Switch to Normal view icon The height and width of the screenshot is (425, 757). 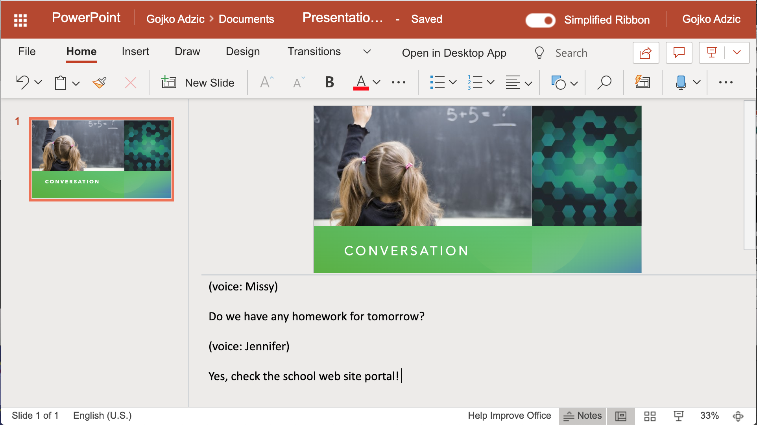click(x=621, y=416)
